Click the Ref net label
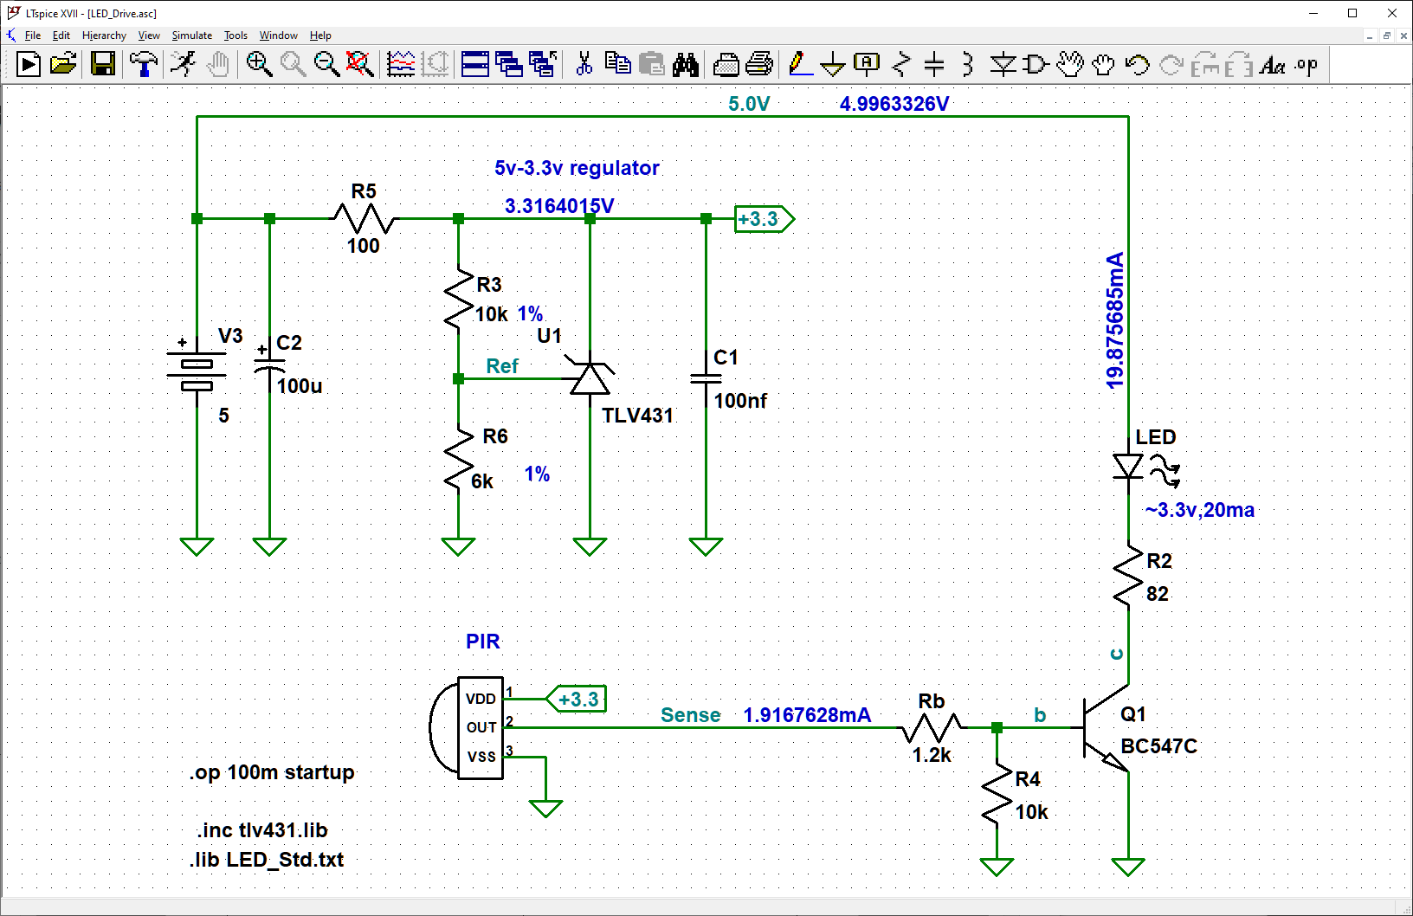This screenshot has width=1413, height=916. click(502, 366)
